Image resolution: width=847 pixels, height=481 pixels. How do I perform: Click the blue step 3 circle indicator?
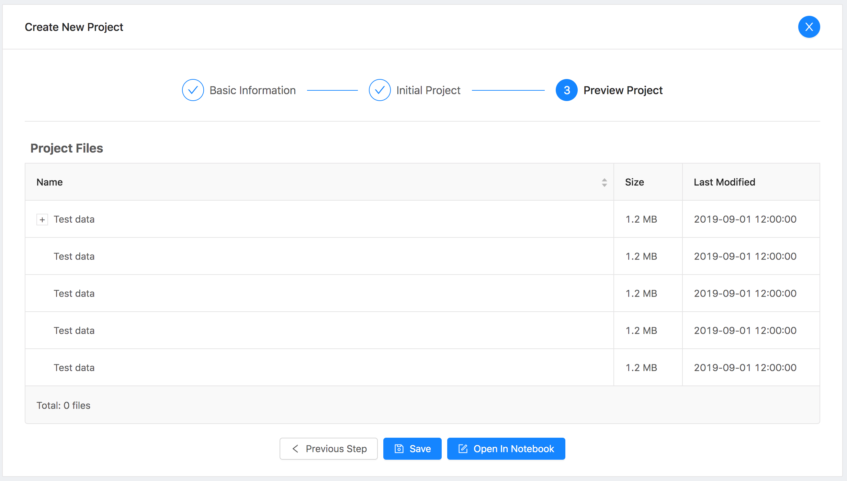(566, 90)
